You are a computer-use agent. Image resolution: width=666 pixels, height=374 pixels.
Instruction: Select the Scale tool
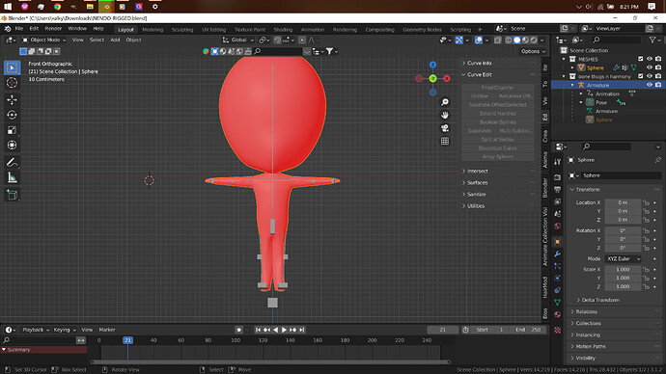[x=12, y=130]
